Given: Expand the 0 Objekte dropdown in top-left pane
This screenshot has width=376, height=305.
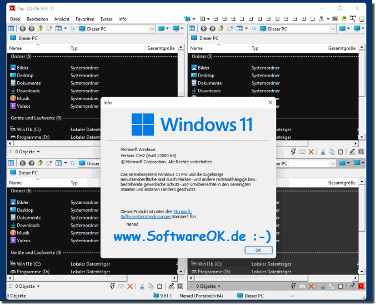Looking at the screenshot, I should tap(38, 152).
